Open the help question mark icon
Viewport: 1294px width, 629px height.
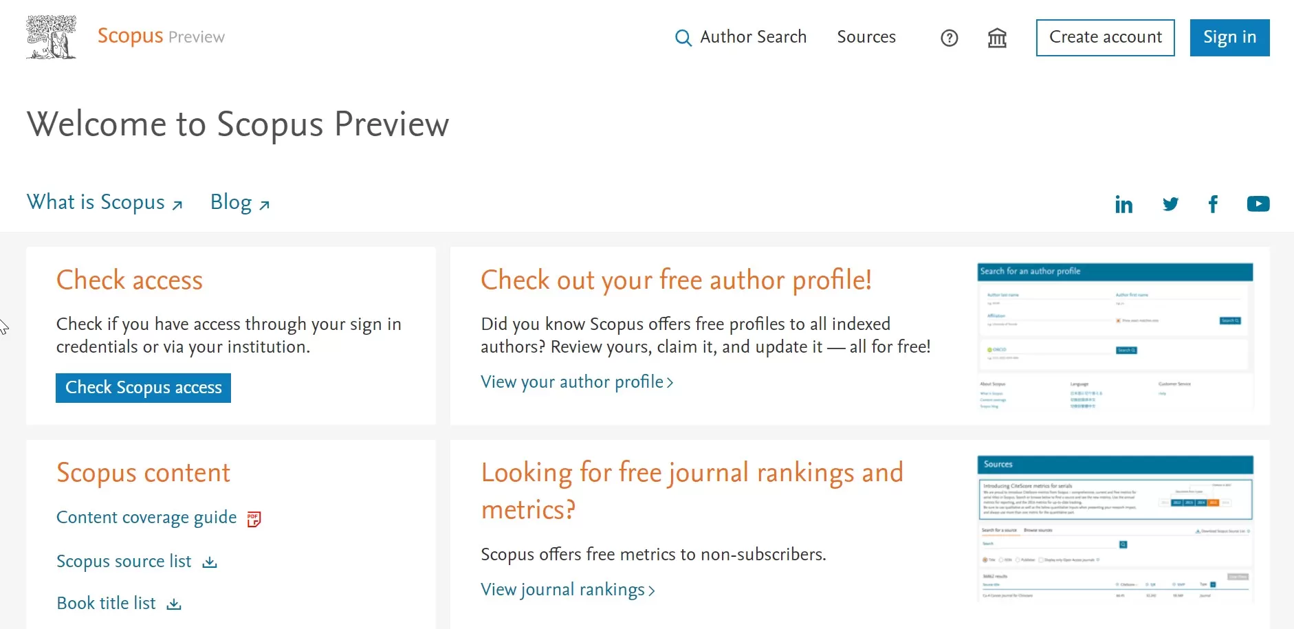tap(949, 38)
